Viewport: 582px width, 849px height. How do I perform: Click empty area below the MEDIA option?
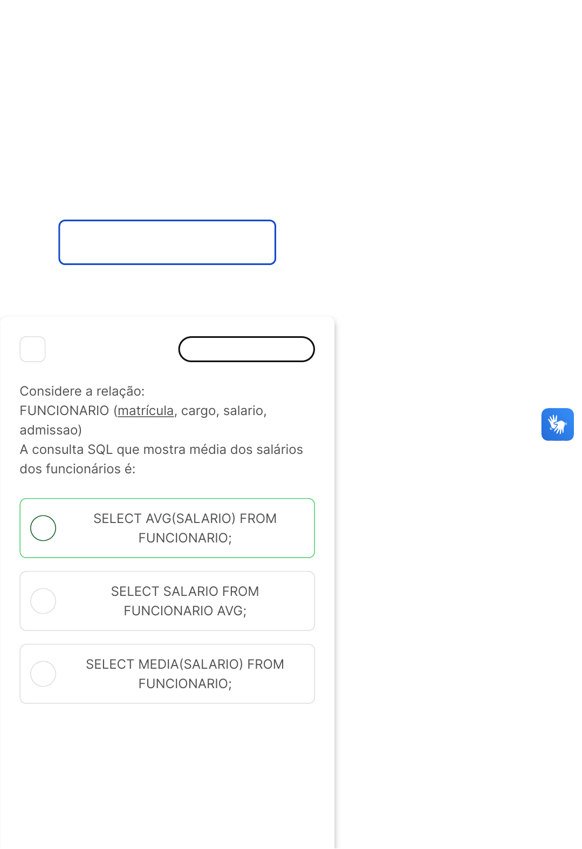167,766
